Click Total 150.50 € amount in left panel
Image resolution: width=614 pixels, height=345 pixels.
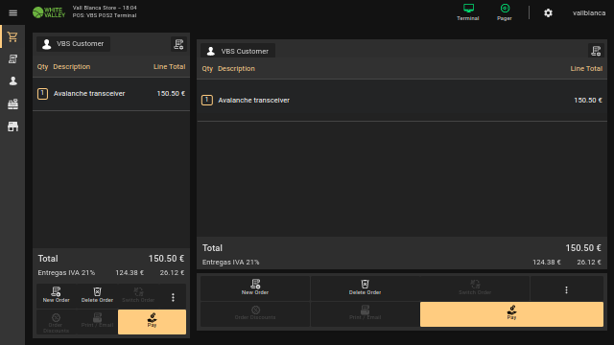click(166, 259)
